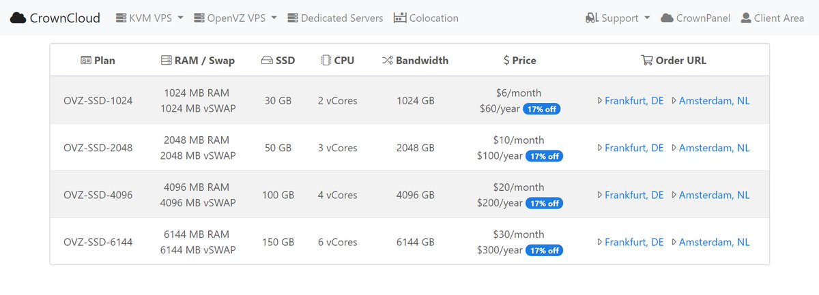The width and height of the screenshot is (819, 295).
Task: Click the Order URL cart header icon
Action: click(x=646, y=60)
